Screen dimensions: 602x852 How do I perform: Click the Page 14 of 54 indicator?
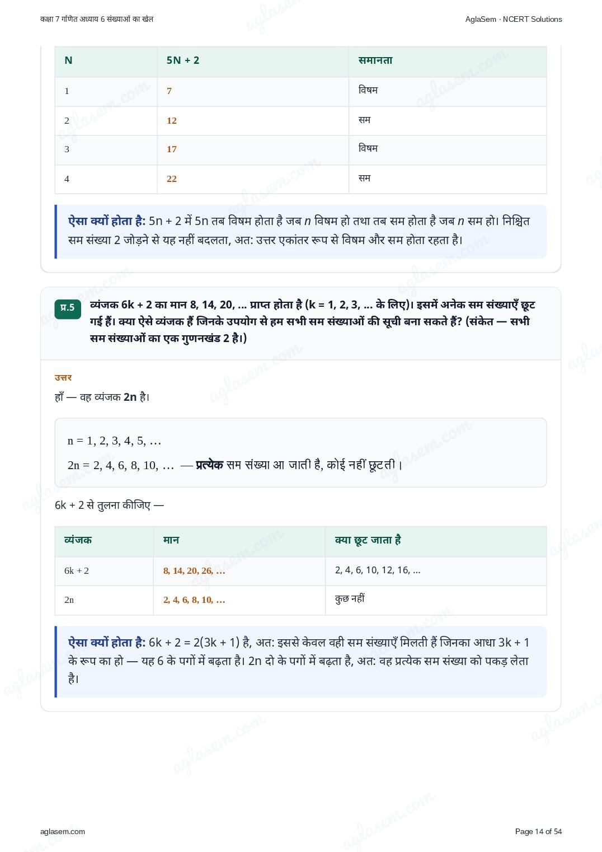tap(538, 831)
